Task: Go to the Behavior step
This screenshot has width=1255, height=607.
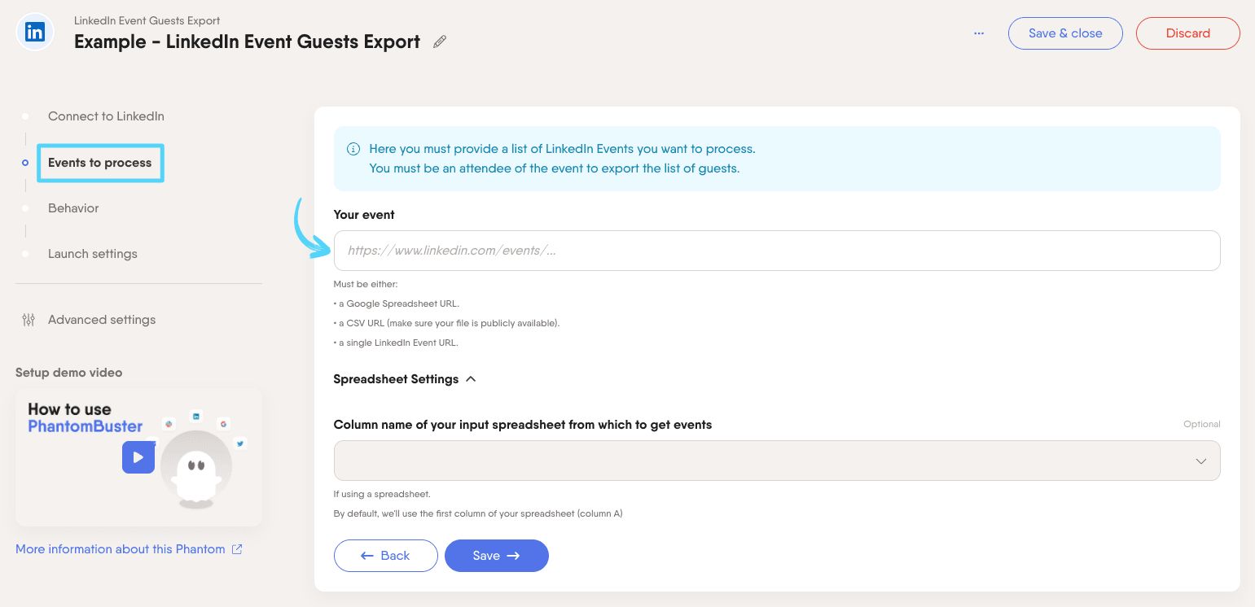Action: click(73, 208)
